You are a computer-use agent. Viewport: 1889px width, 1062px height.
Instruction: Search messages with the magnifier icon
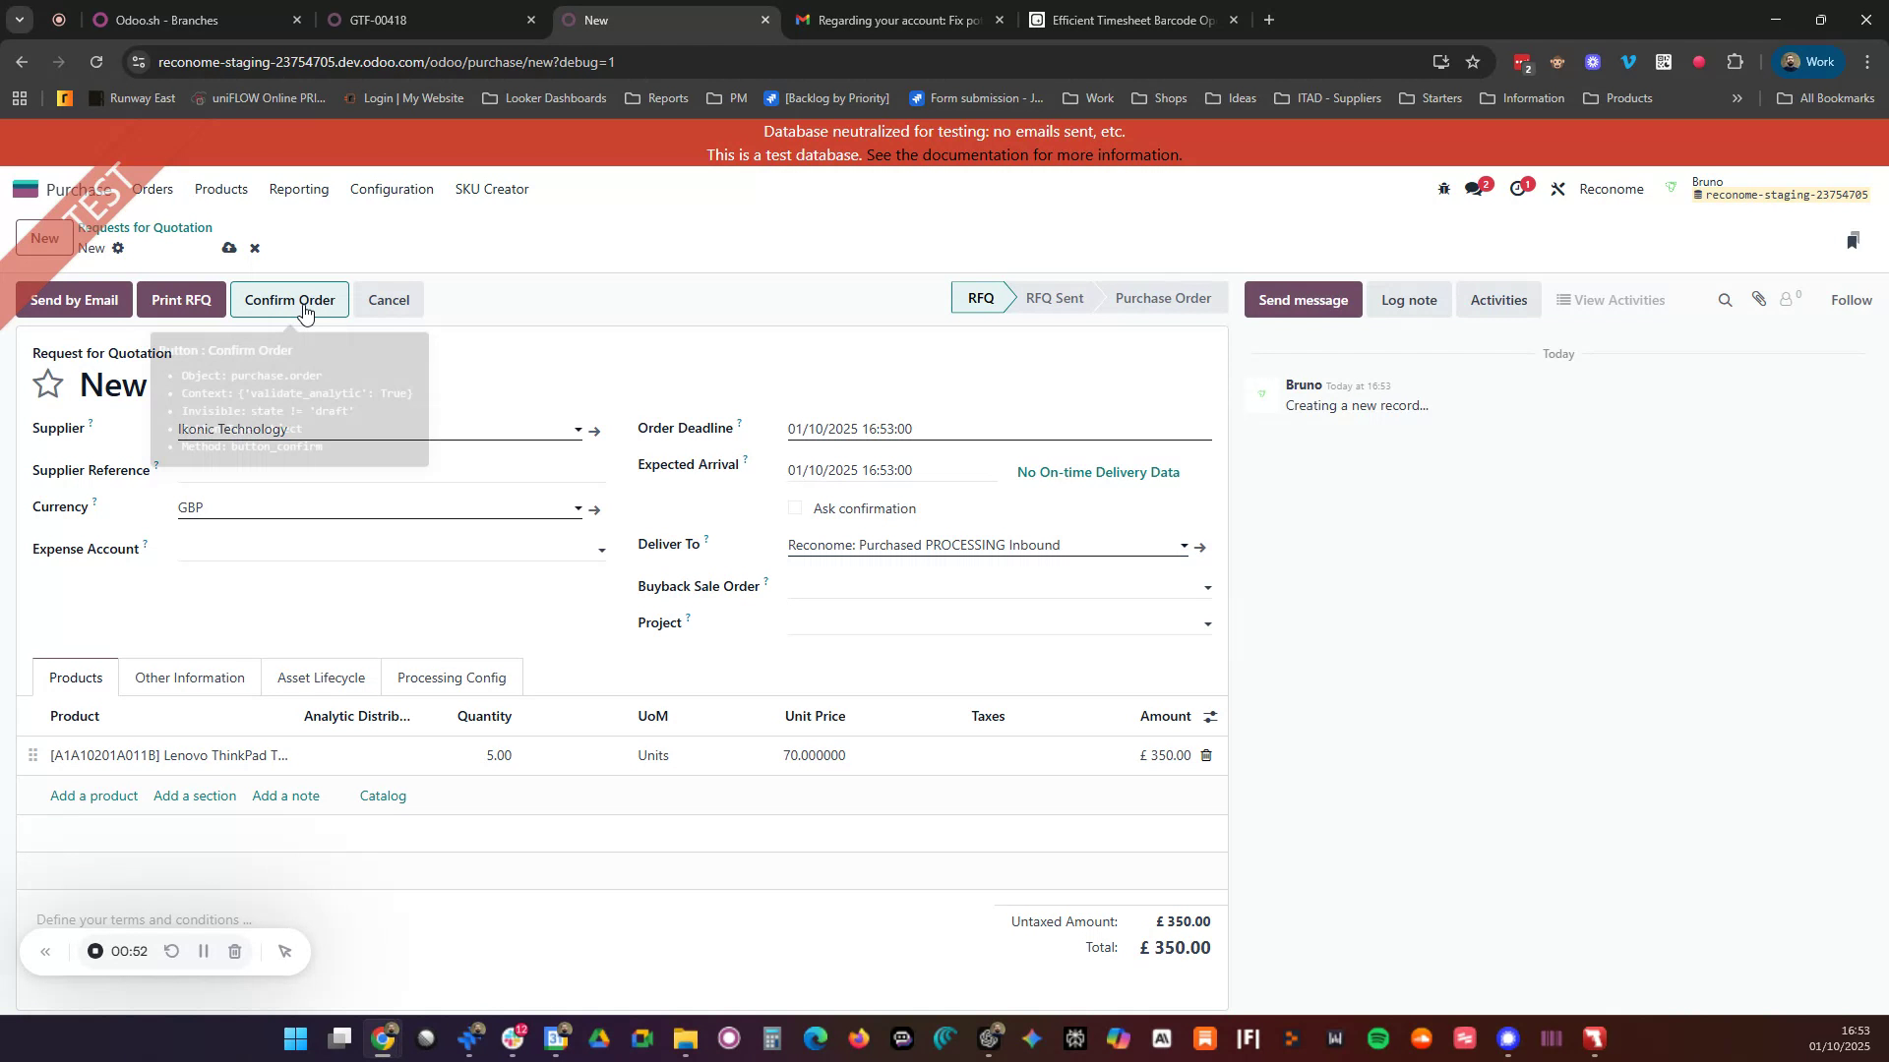[x=1725, y=299]
